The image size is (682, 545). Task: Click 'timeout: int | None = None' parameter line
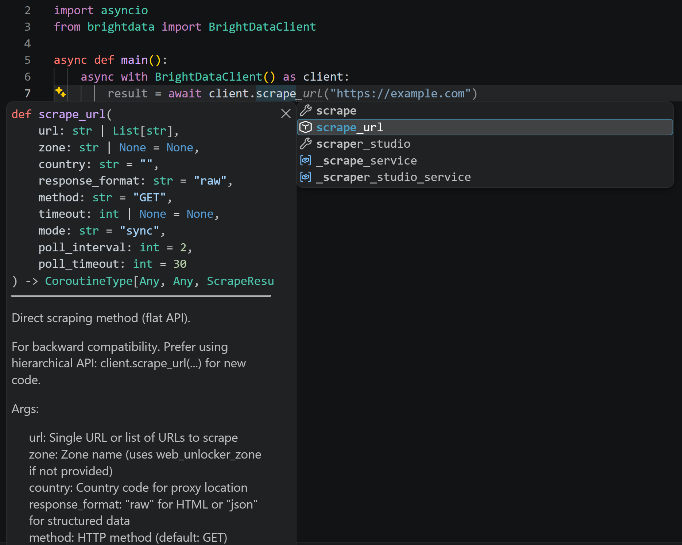click(x=128, y=214)
